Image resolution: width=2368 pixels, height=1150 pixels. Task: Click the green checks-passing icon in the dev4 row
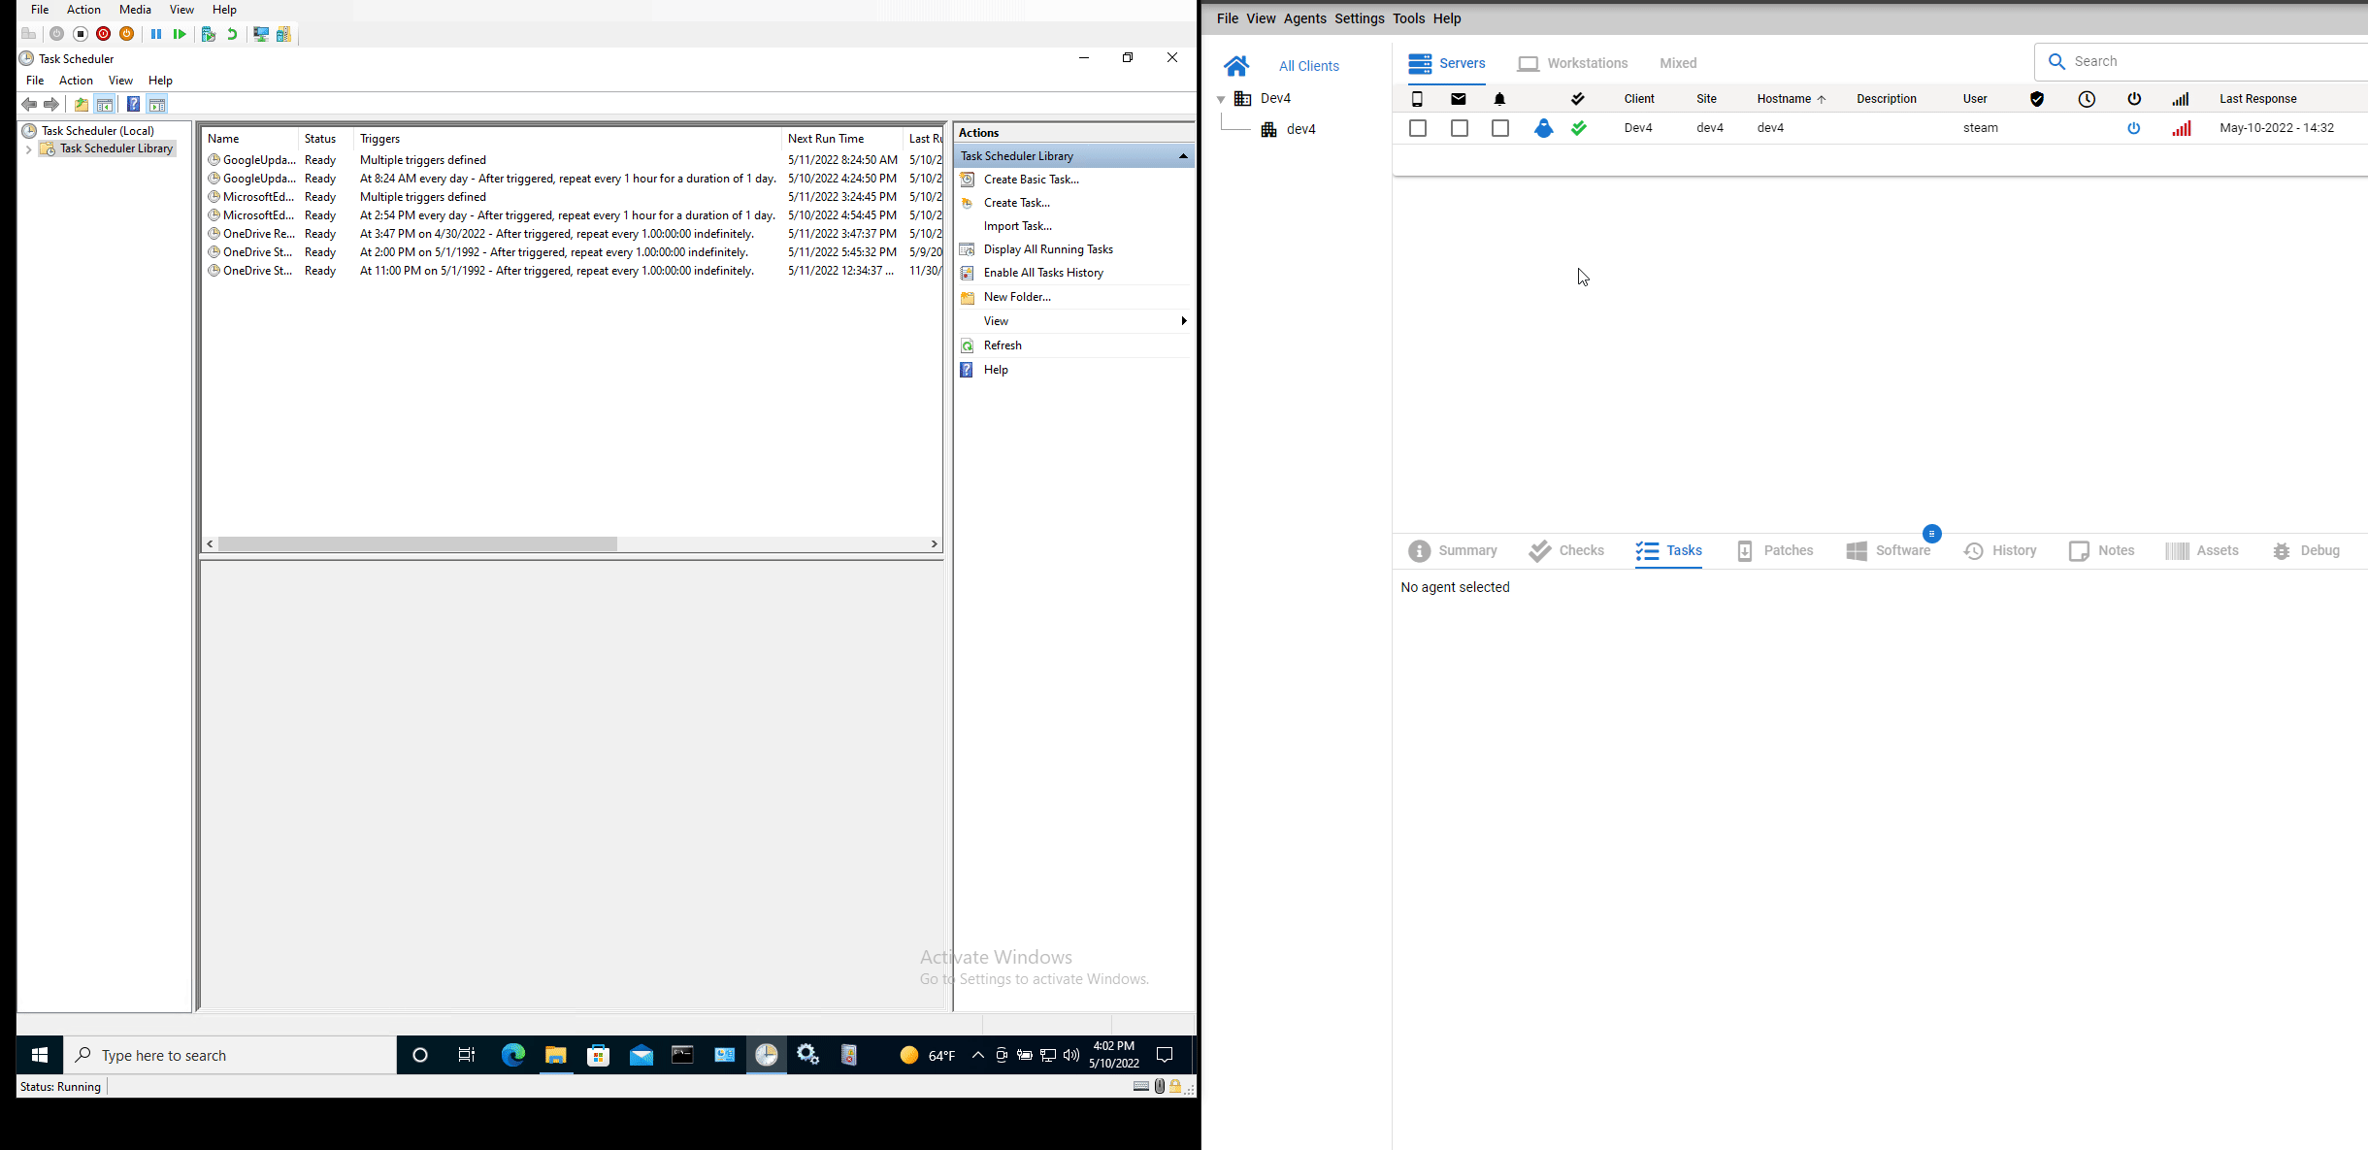1579,128
